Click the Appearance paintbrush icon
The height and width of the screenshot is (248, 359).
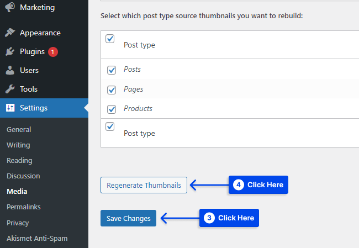10,33
